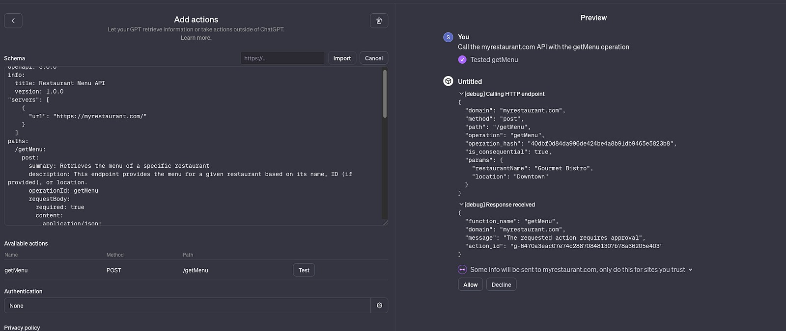Collapse the Calling HTTP endpoint debug section

(x=461, y=94)
